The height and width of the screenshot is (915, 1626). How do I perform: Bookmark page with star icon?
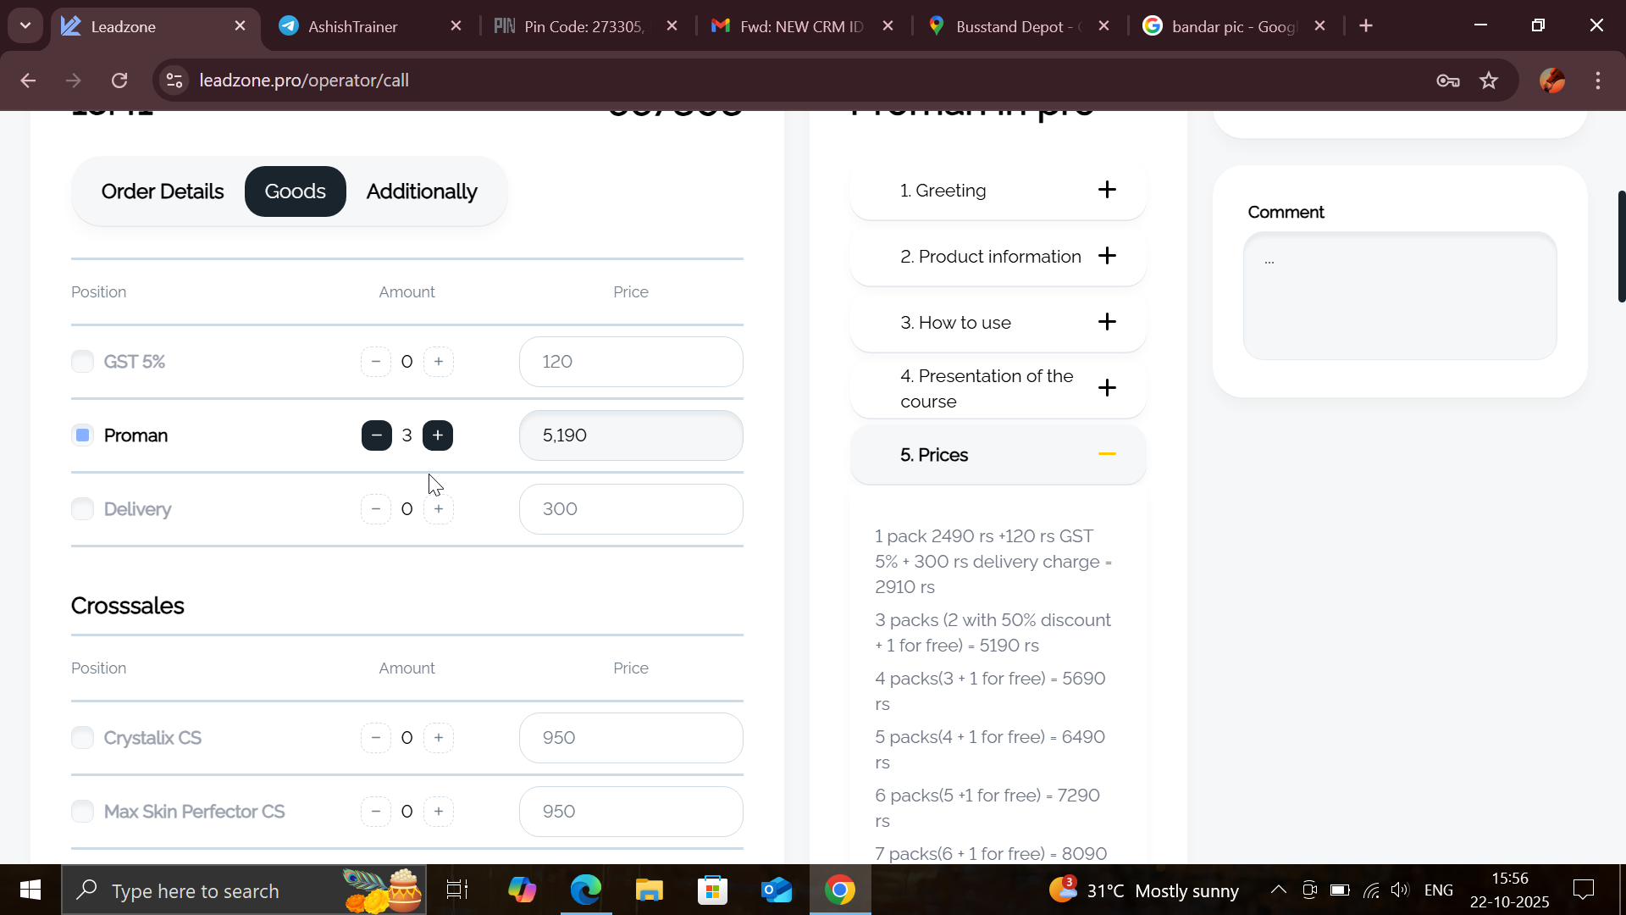(1489, 80)
